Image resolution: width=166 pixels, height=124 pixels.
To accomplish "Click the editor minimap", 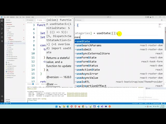I will tap(161, 26).
